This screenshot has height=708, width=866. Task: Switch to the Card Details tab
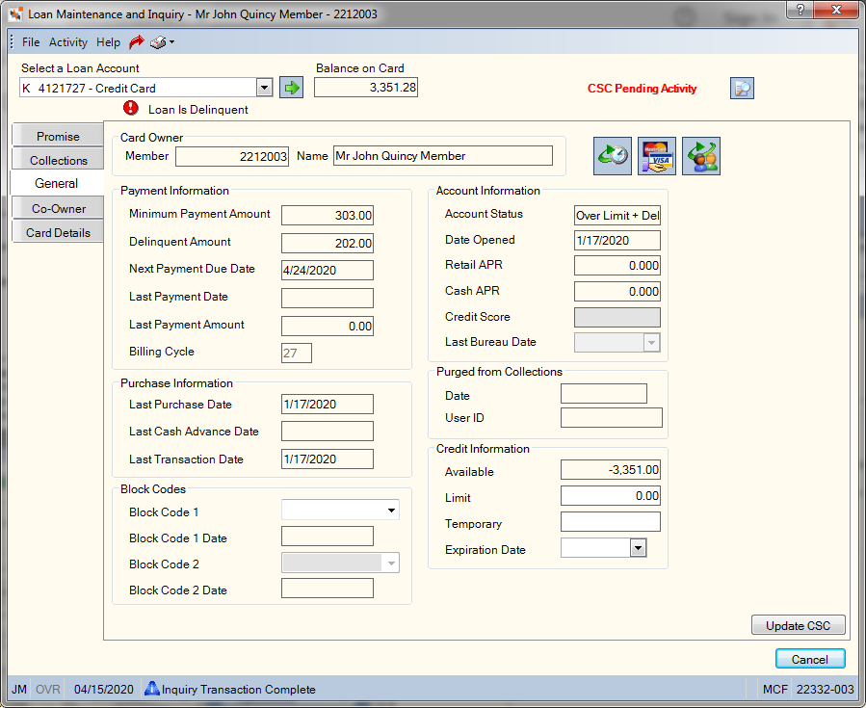58,232
